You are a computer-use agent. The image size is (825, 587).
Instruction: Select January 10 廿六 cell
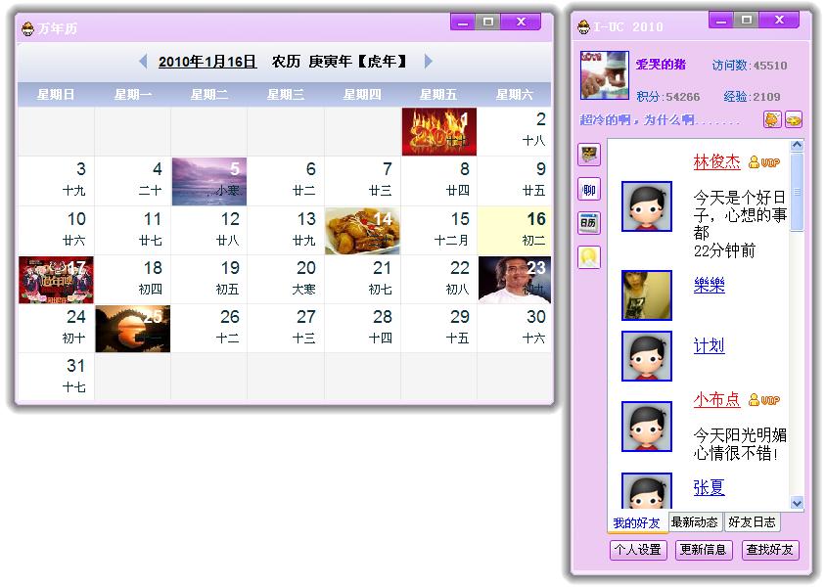click(x=57, y=231)
